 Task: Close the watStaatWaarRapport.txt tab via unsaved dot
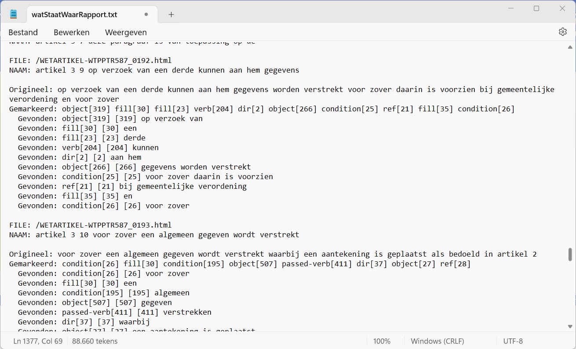[x=146, y=15]
